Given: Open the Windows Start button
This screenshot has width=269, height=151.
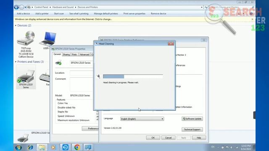Looking at the screenshot, I should (x=18, y=147).
